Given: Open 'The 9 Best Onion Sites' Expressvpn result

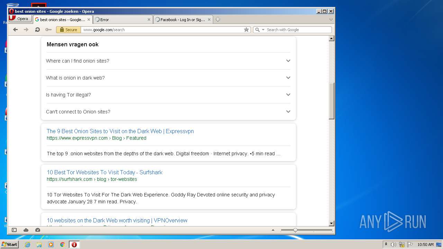Looking at the screenshot, I should click(120, 131).
